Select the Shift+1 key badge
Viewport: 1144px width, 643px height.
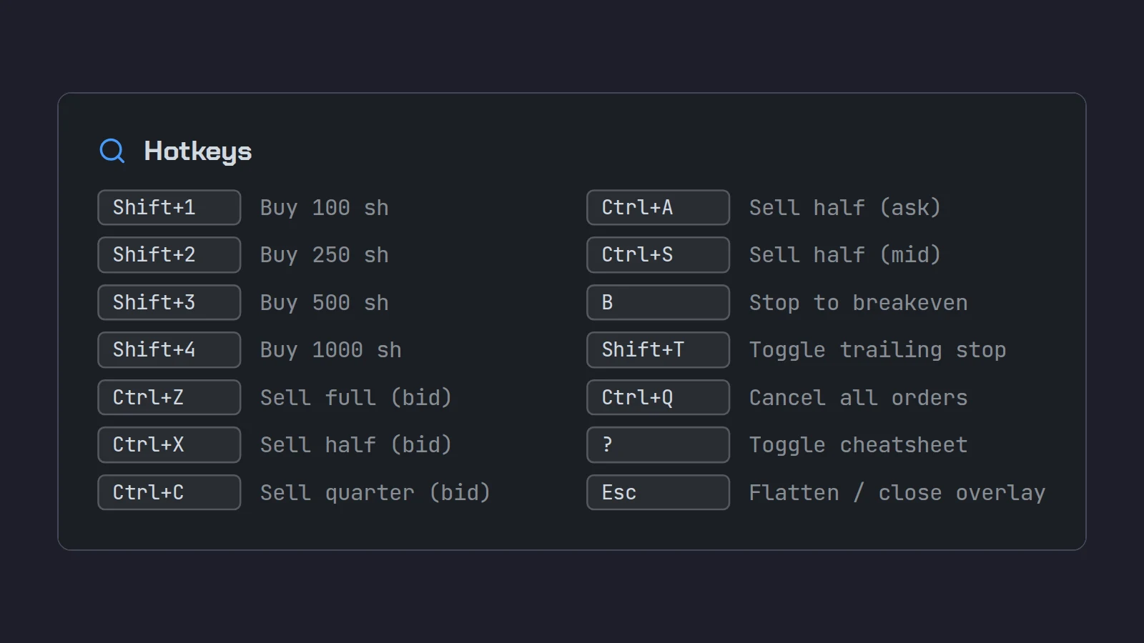(x=169, y=207)
